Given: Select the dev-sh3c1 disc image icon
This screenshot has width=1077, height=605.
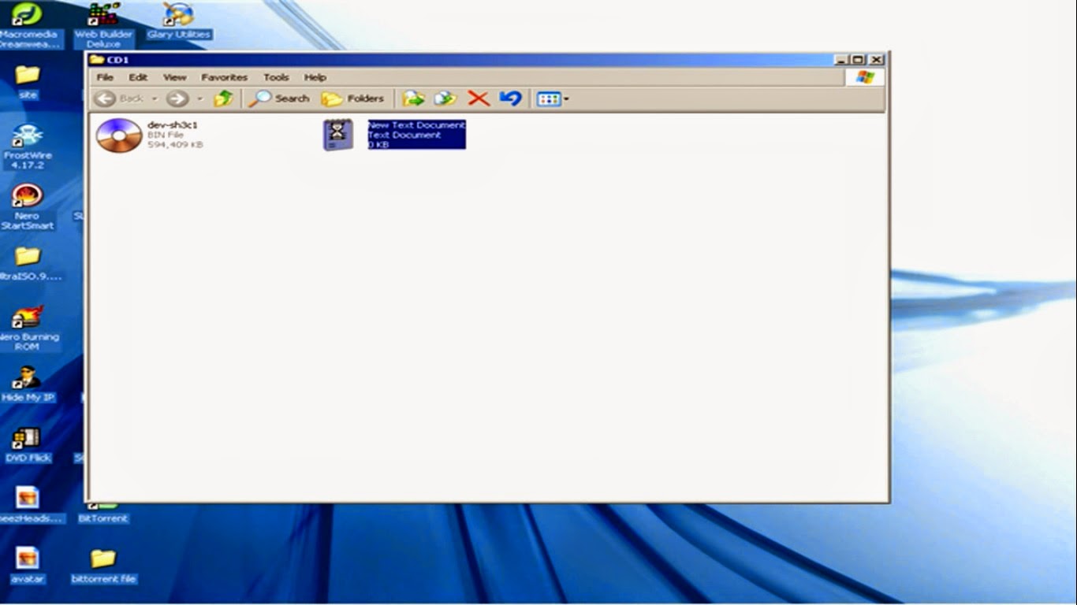Looking at the screenshot, I should (x=119, y=135).
